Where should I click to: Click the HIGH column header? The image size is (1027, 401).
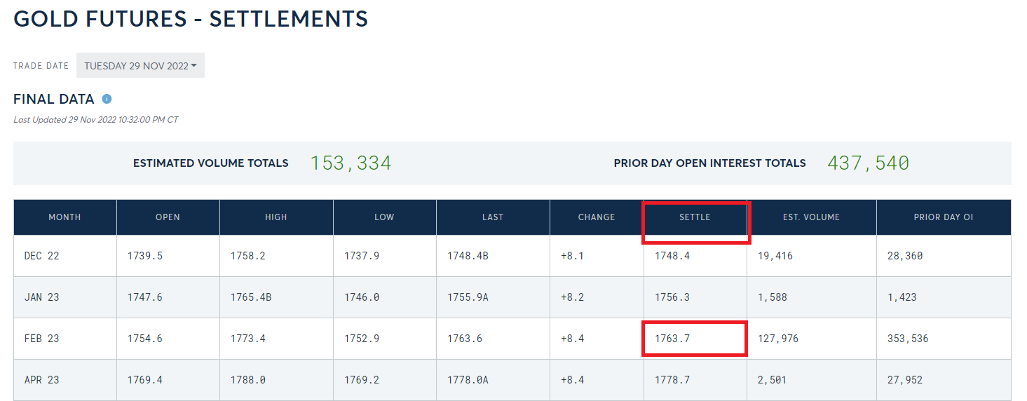point(276,217)
